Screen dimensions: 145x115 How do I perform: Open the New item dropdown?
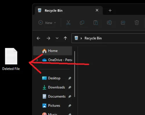point(47,23)
